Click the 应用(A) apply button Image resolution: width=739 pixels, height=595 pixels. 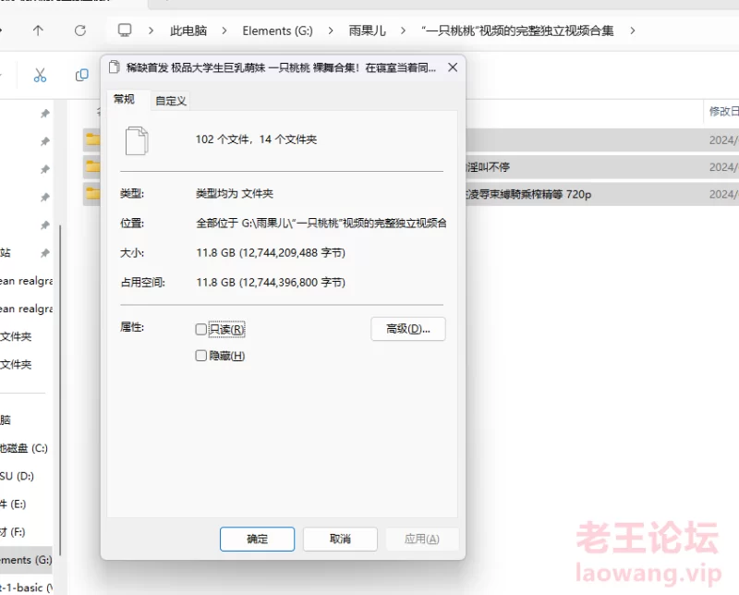[x=422, y=539]
